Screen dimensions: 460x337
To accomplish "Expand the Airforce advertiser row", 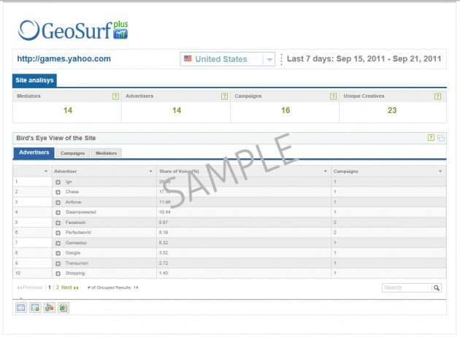I will (58, 203).
